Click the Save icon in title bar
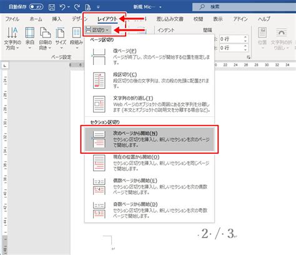This screenshot has width=296, height=255. (52, 7)
